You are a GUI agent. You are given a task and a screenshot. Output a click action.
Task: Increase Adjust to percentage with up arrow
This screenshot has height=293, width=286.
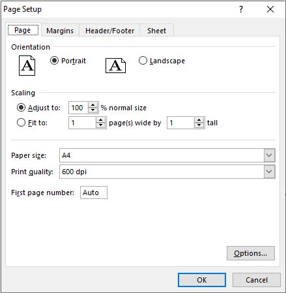[93, 105]
